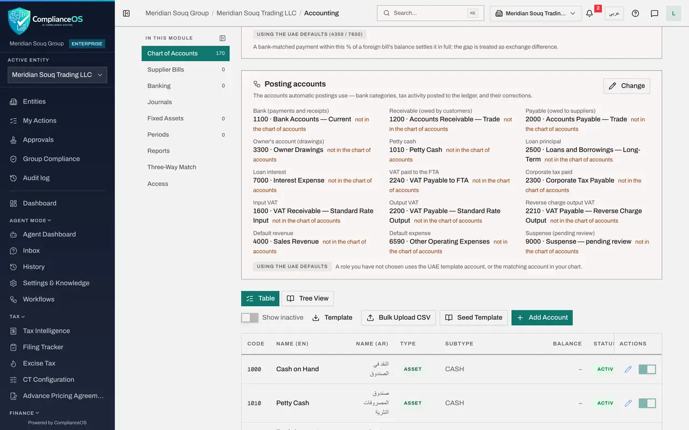Switch to the Tree View tab
Viewport: 689px width, 430px height.
(307, 299)
